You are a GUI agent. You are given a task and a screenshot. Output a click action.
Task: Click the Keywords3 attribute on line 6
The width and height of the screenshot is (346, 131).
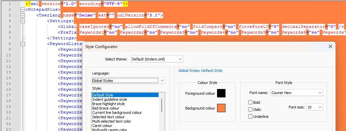pyautogui.click(x=172, y=33)
